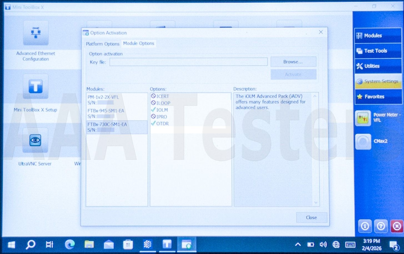Select the OTDR checked option
404x254 pixels.
[162, 124]
